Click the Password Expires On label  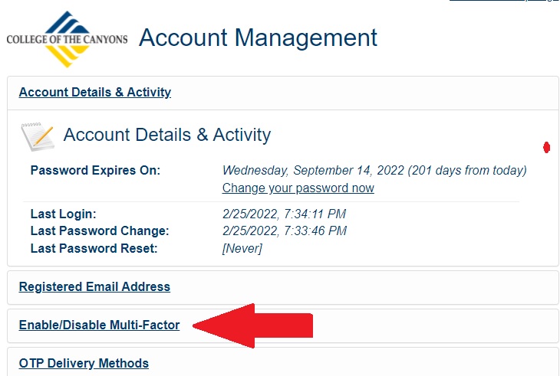95,170
